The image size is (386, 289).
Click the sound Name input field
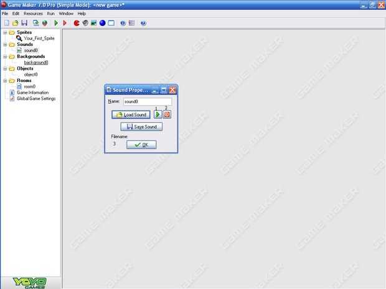147,101
